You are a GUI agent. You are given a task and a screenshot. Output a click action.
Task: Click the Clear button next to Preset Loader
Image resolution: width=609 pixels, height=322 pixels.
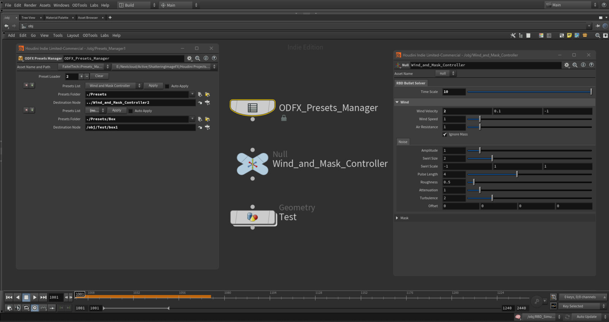(99, 76)
